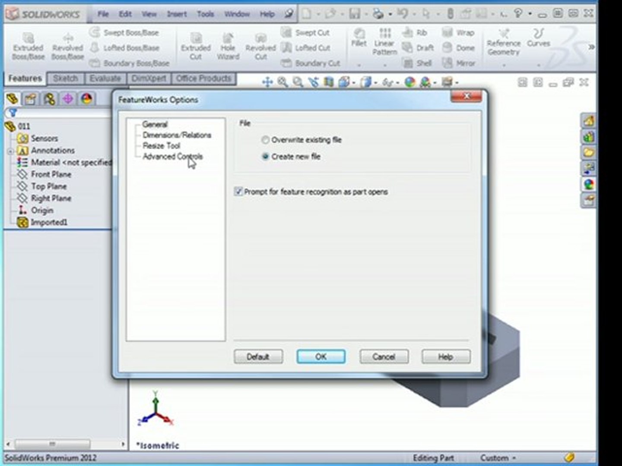Open the Curves dropdown arrow
This screenshot has width=622, height=466.
[538, 66]
